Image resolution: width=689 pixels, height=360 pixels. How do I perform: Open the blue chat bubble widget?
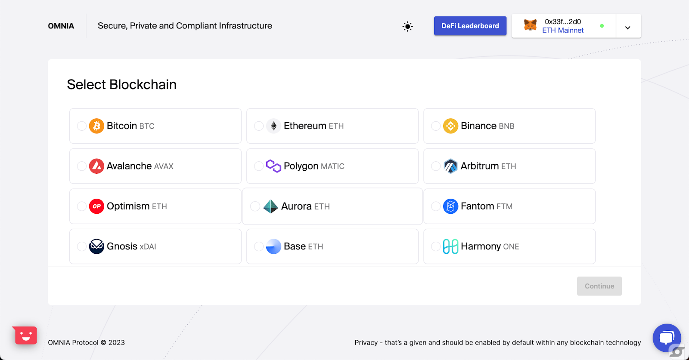(667, 338)
